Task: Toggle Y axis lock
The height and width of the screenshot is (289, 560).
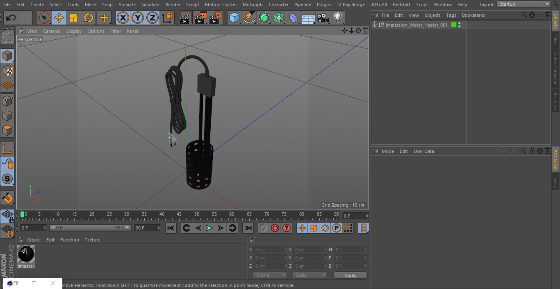Action: 138,18
